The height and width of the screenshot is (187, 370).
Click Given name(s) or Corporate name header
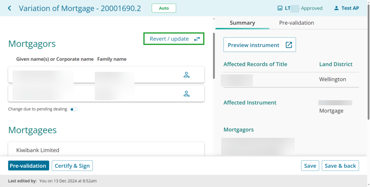click(55, 59)
